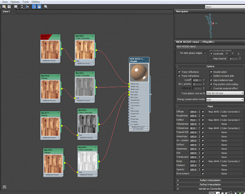Image resolution: width=245 pixels, height=194 pixels.
Task: Collapse the Map #845 Color Correction node
Action: (x=96, y=147)
